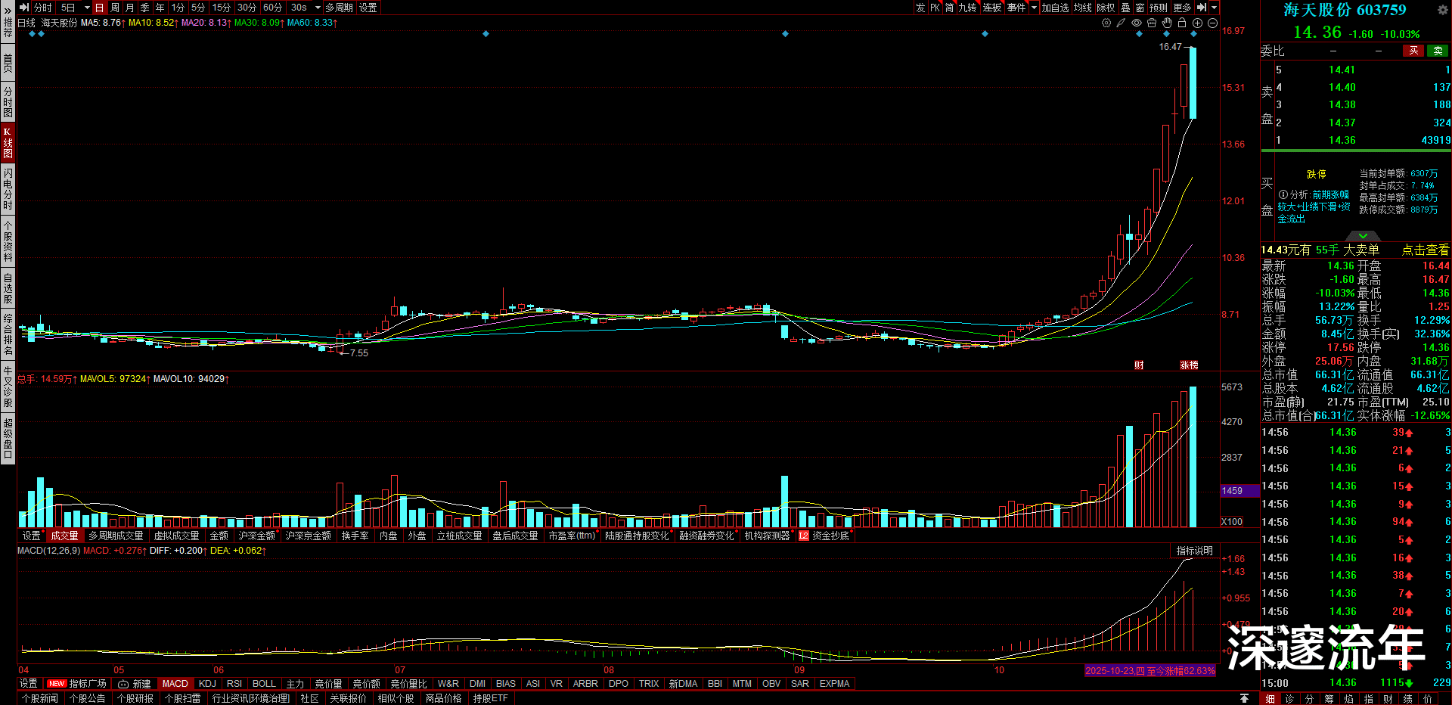Select the 周 weekly period
The width and height of the screenshot is (1452, 705).
[x=115, y=8]
